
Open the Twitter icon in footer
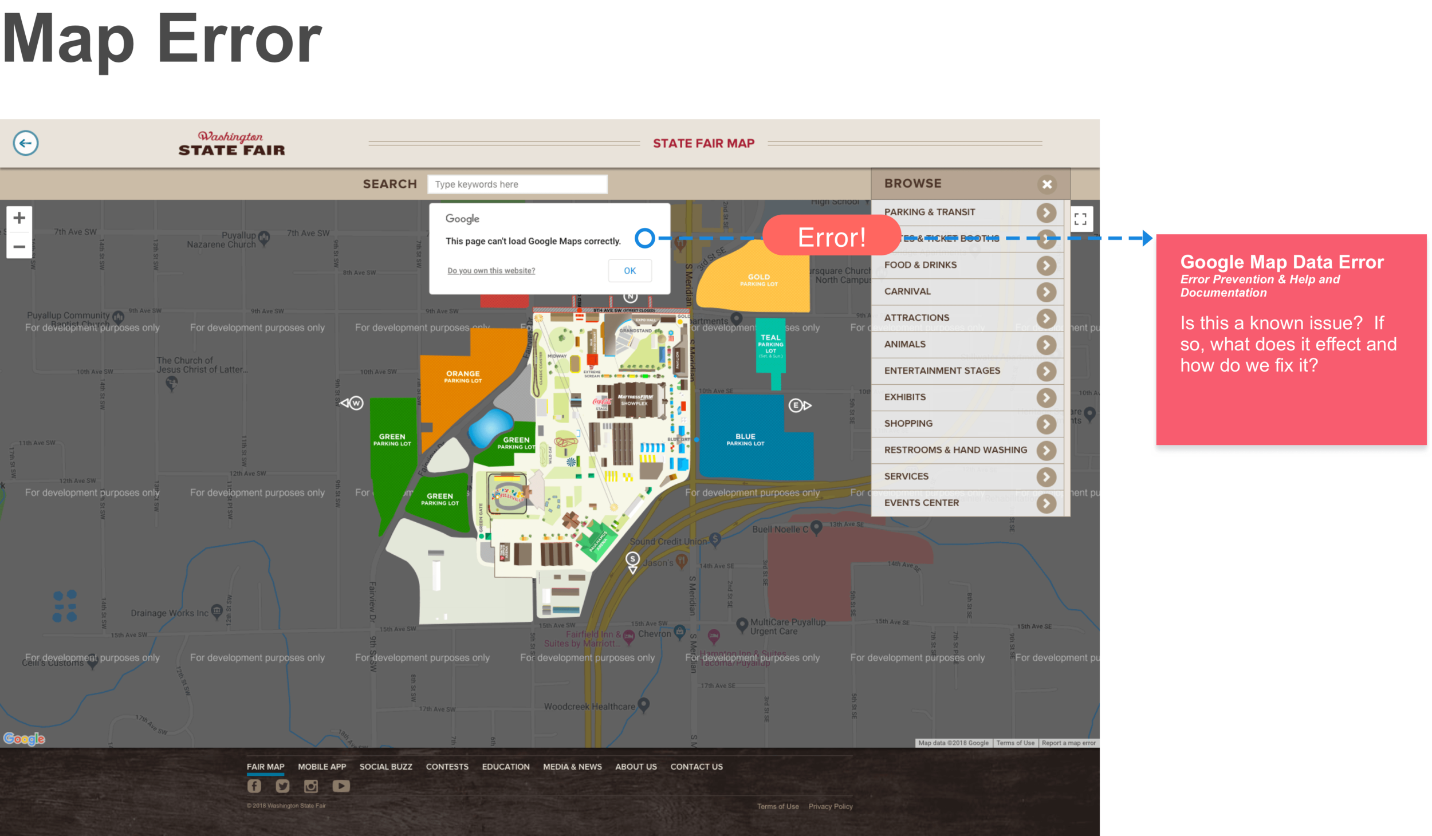pos(282,786)
